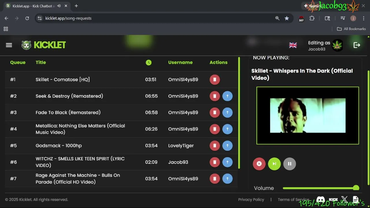Go back in browser history
This screenshot has width=370, height=208.
(x=6, y=18)
